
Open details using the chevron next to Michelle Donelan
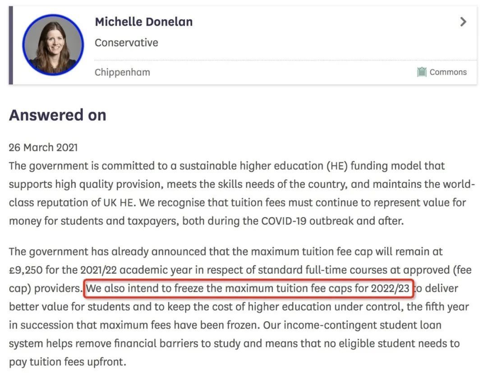click(463, 21)
